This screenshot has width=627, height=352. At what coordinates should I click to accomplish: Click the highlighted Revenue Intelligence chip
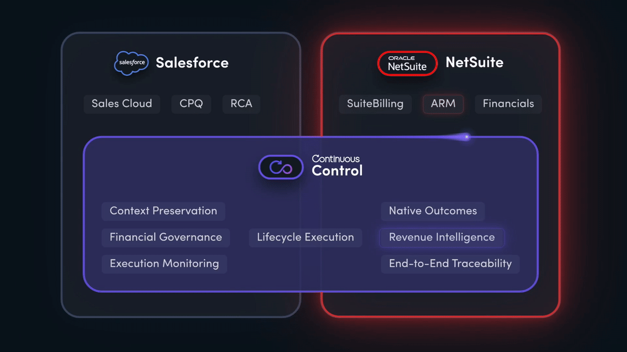coord(442,238)
